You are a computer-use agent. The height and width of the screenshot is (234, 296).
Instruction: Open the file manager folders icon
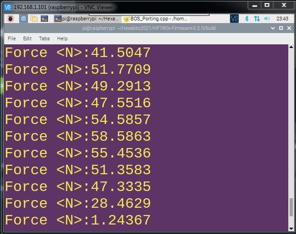pos(34,19)
